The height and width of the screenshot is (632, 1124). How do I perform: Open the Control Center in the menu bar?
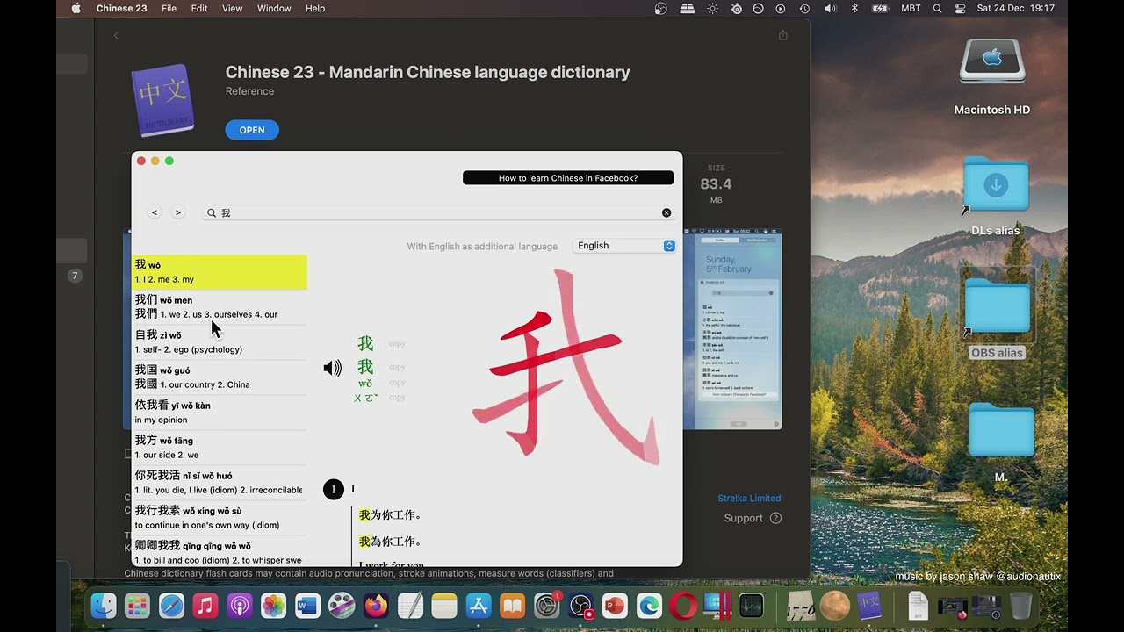tap(960, 8)
